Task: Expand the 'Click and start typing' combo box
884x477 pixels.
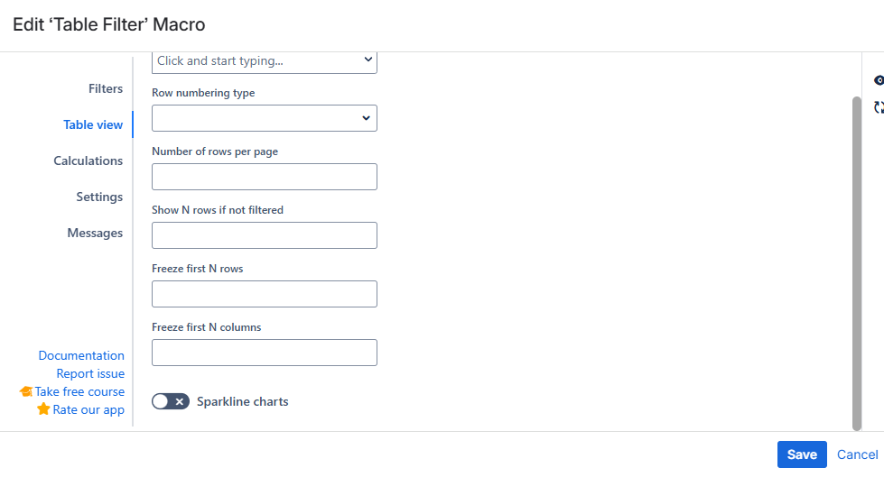Action: click(x=265, y=62)
